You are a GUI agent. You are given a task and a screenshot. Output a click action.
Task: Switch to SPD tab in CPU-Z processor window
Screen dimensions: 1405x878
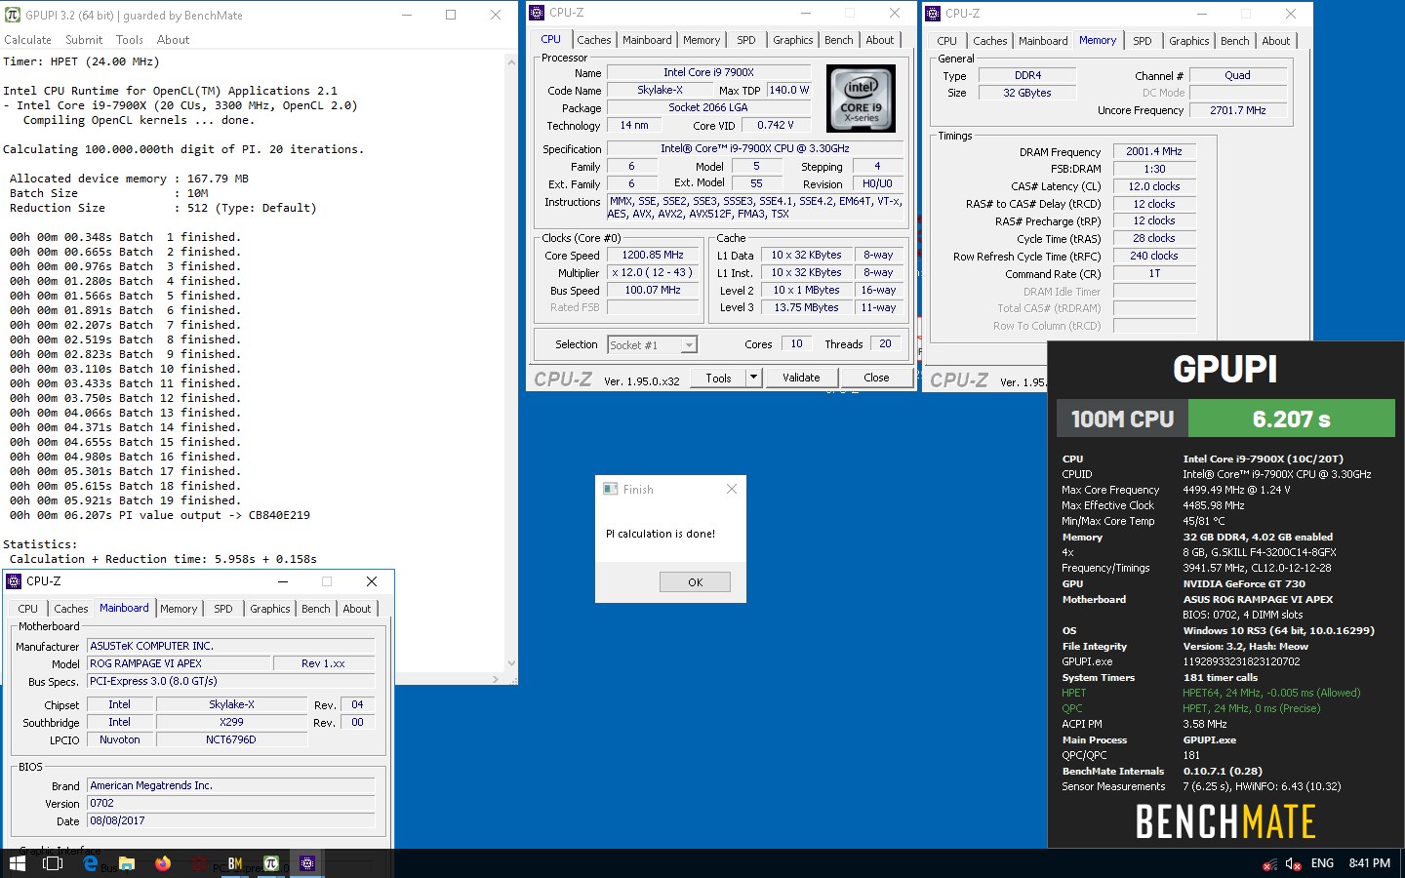pos(746,40)
